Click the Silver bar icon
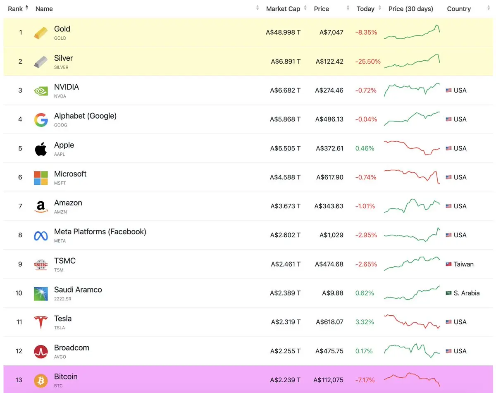 [x=41, y=62]
